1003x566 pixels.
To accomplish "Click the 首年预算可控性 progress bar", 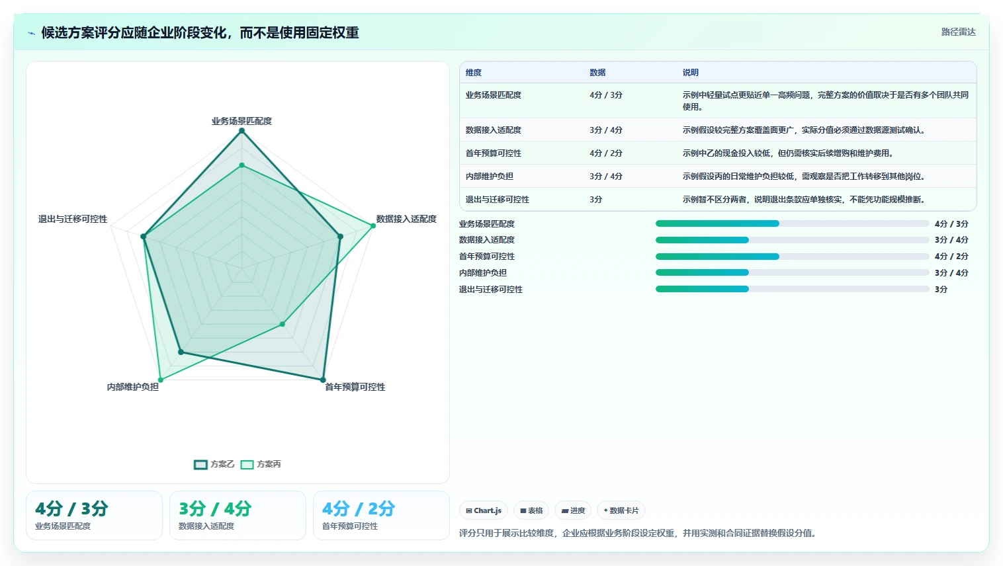I will [792, 257].
